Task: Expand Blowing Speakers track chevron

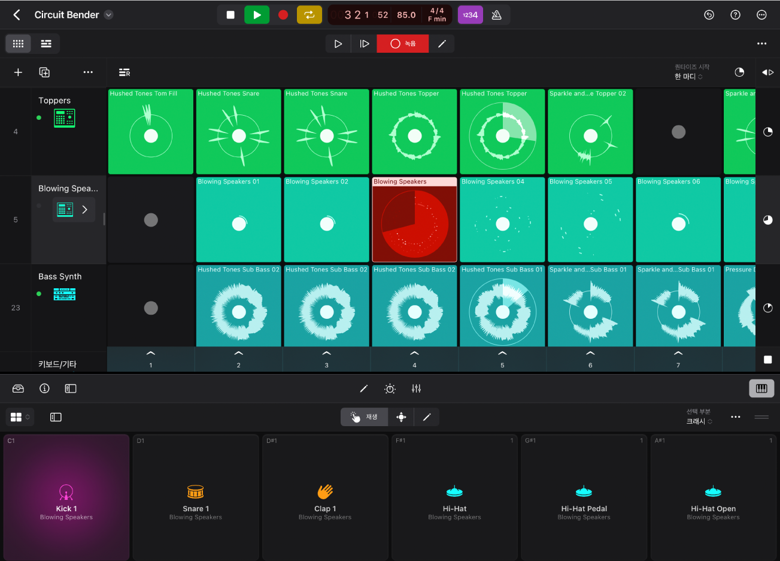Action: tap(85, 210)
